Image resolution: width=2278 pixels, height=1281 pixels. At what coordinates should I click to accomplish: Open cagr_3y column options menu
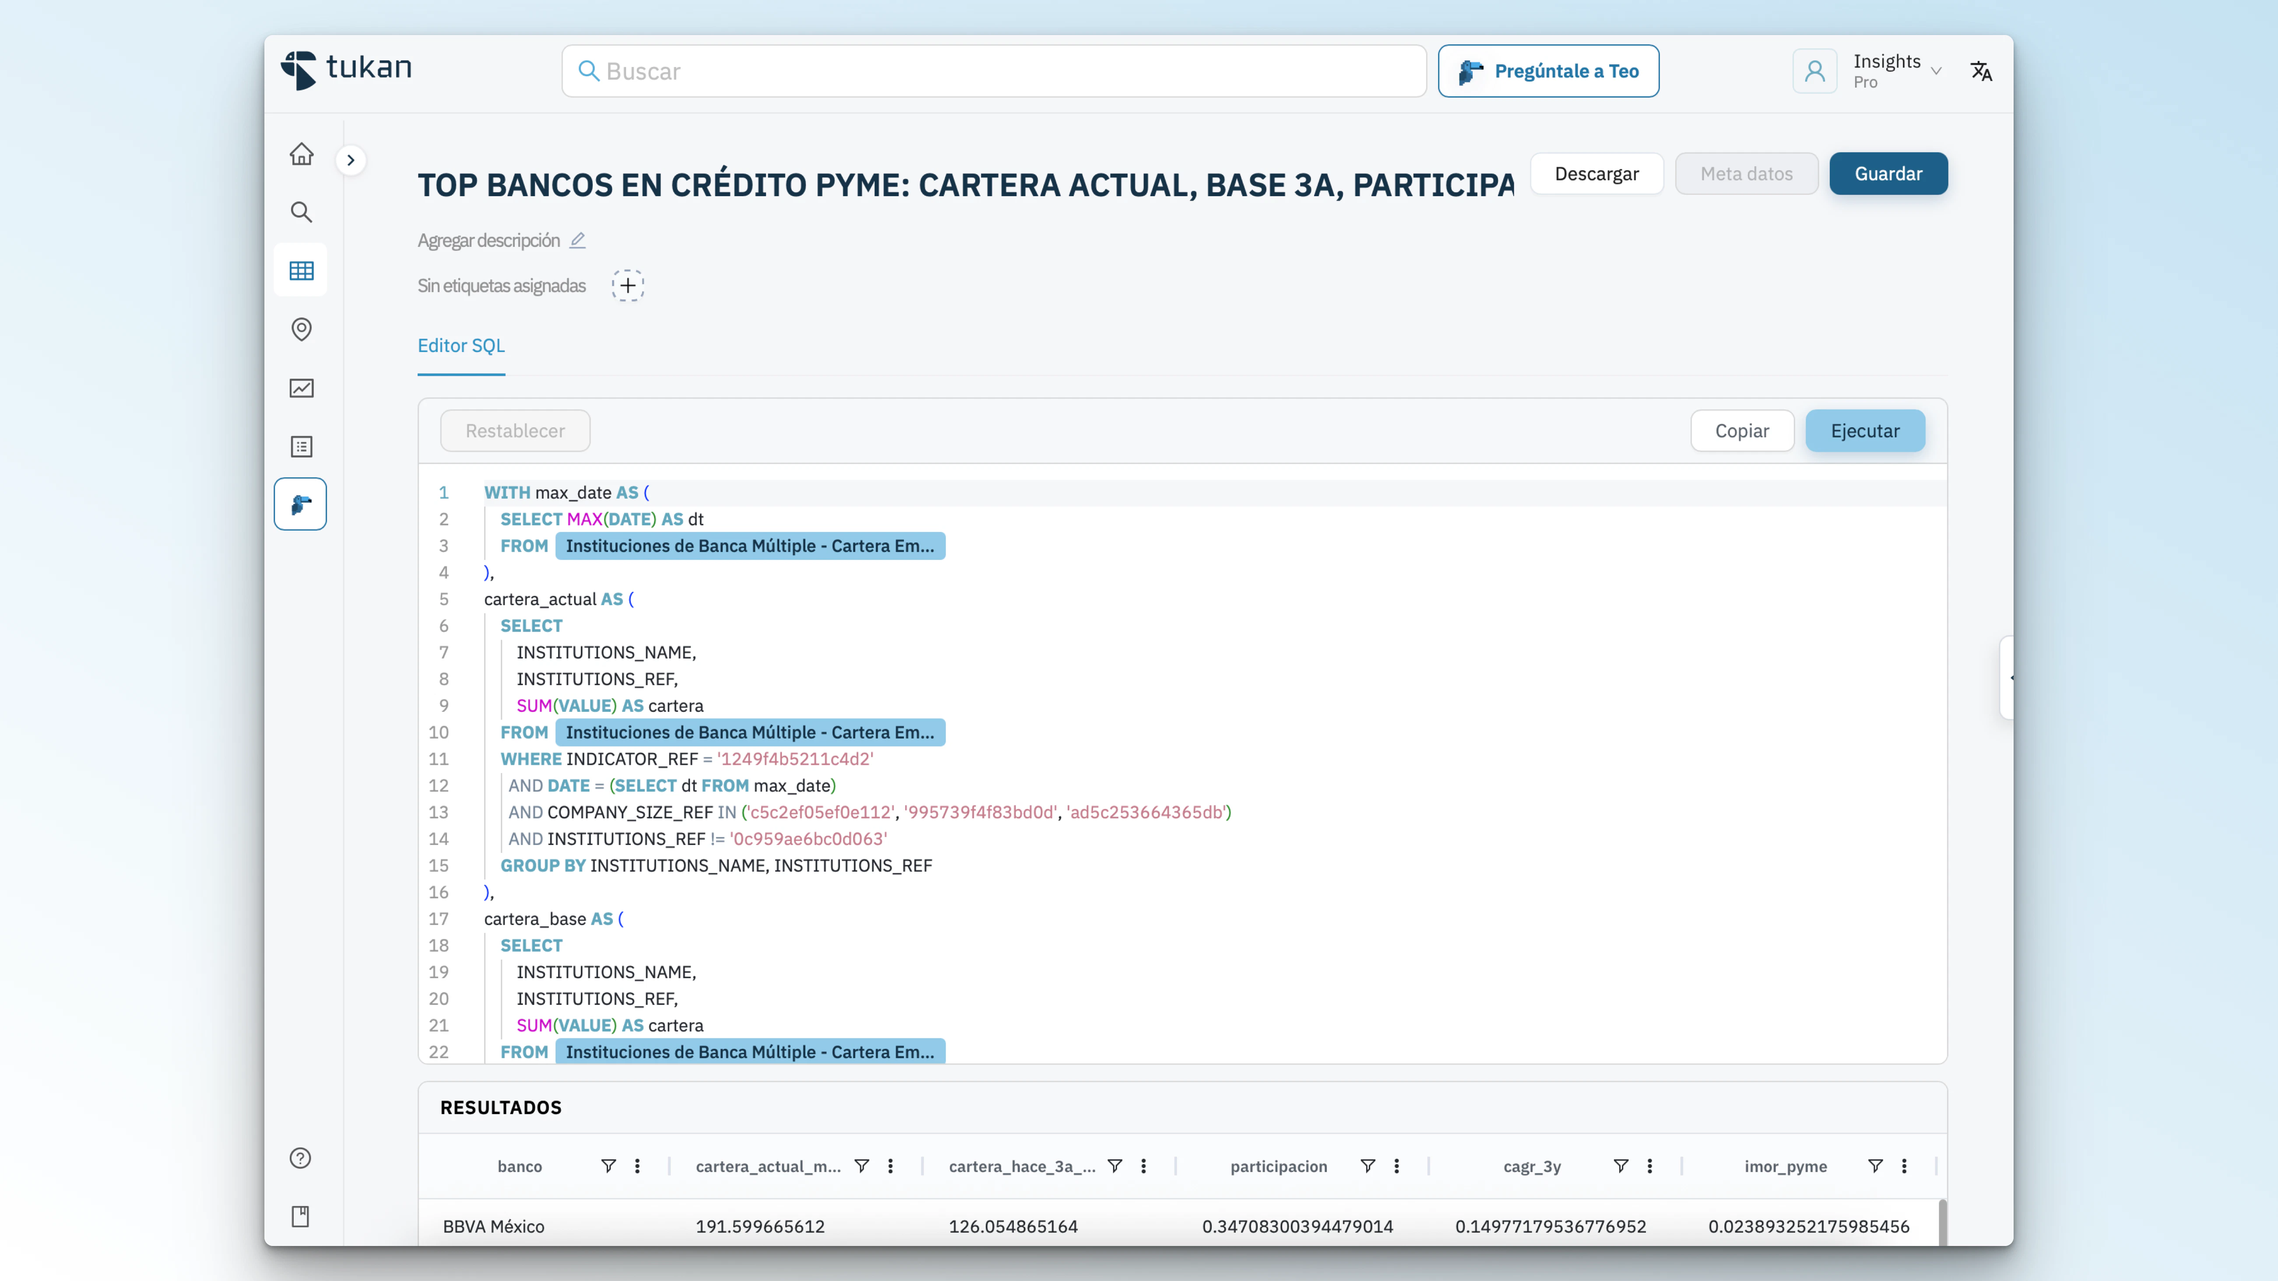[x=1650, y=1166]
